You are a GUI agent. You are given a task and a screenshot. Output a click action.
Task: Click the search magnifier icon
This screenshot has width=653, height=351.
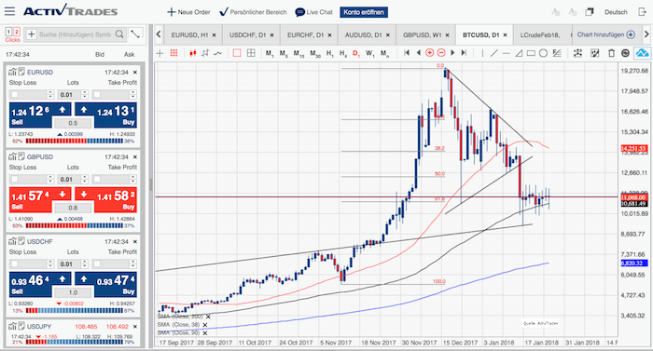tap(119, 34)
